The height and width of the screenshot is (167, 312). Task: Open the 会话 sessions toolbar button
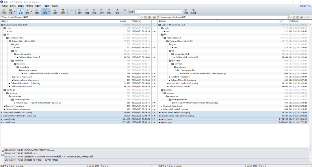[x=10, y=11]
